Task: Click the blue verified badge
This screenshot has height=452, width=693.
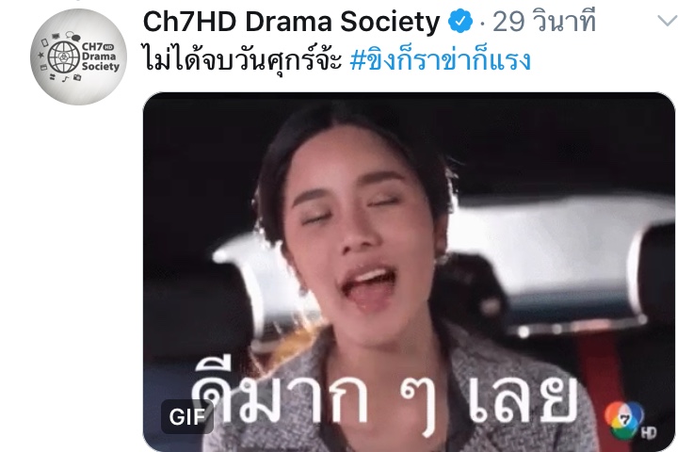Action: point(460,21)
